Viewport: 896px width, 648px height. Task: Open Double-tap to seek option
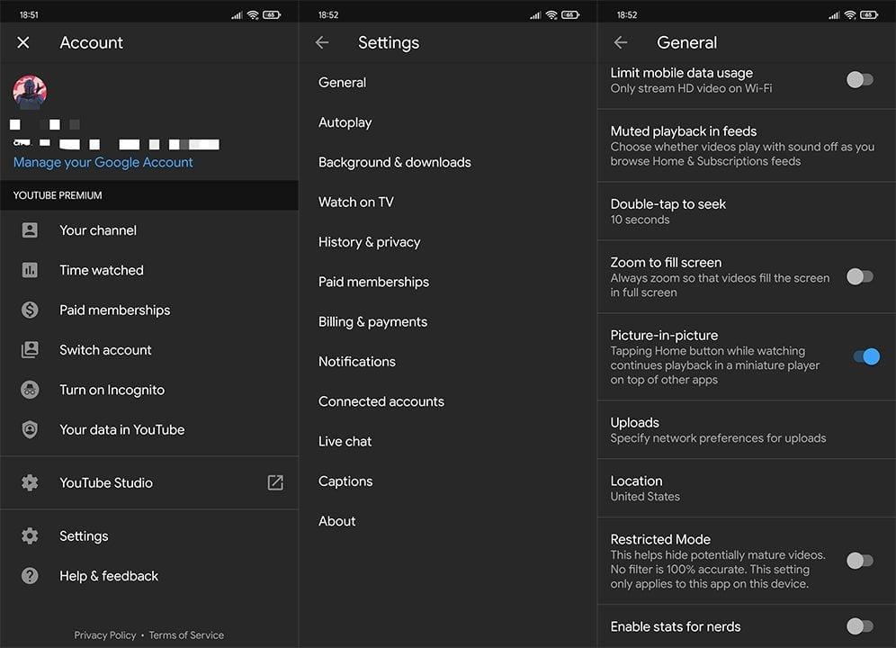click(747, 211)
